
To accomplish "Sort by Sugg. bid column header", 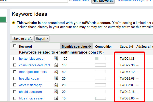I will click(x=126, y=47).
